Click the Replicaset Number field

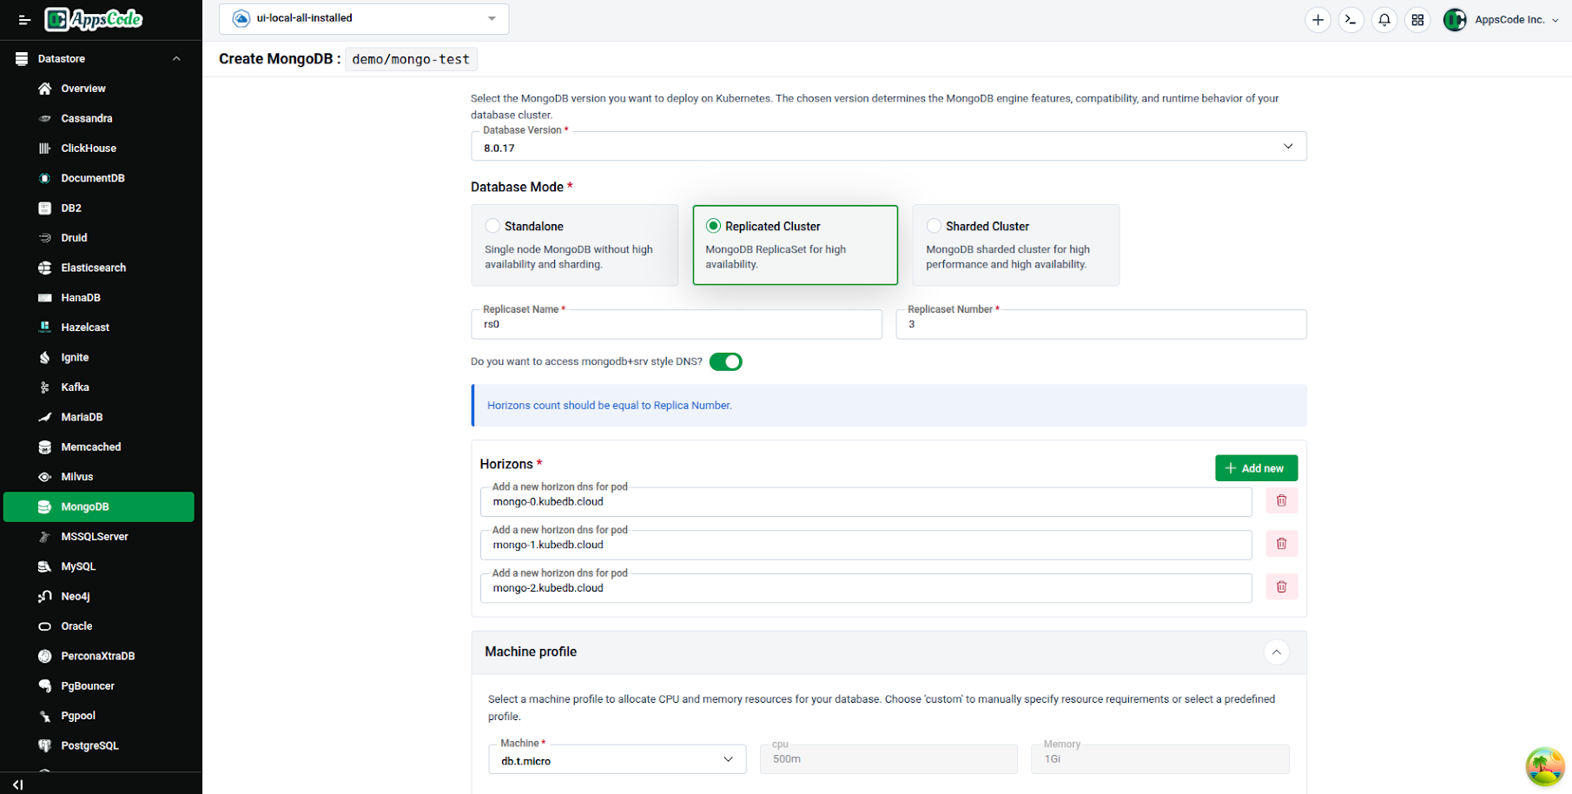point(1101,324)
